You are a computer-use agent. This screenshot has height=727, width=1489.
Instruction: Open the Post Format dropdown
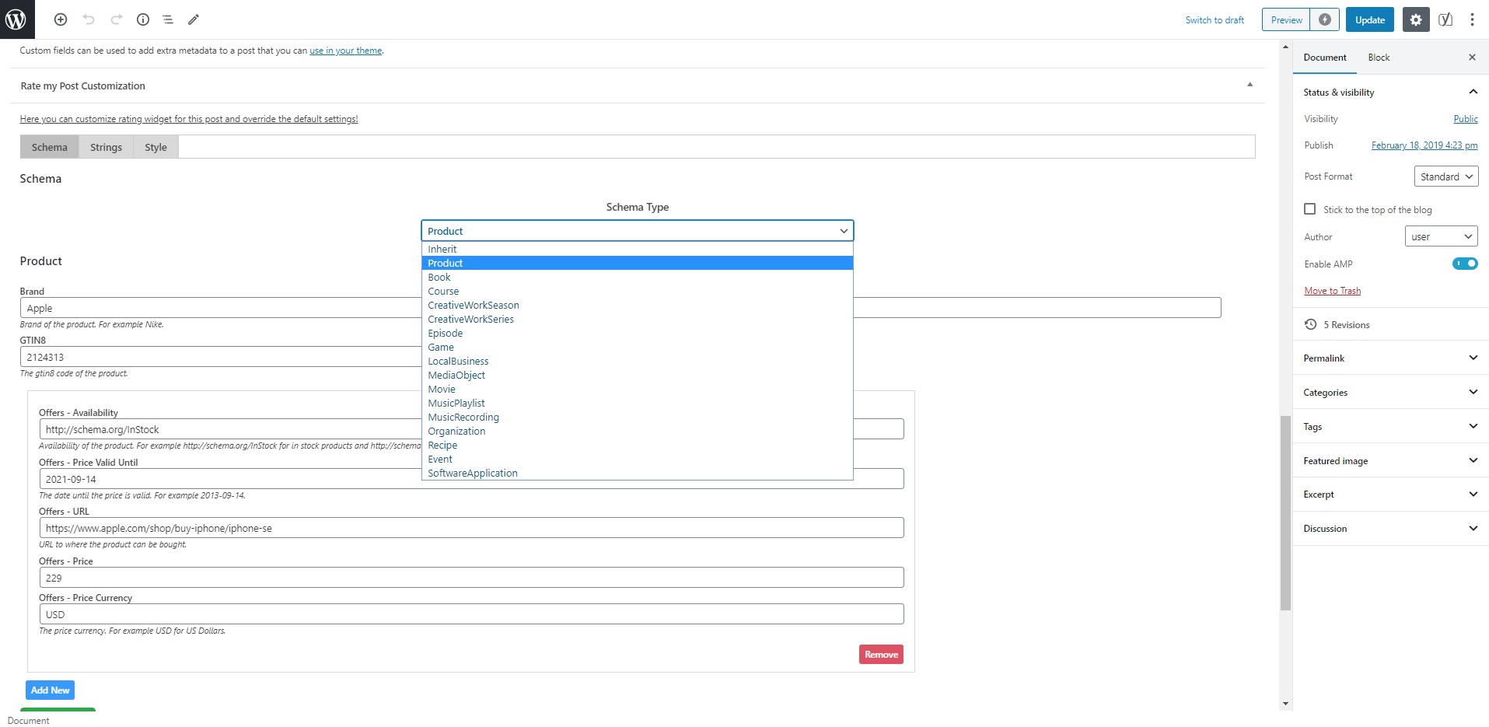[1446, 177]
